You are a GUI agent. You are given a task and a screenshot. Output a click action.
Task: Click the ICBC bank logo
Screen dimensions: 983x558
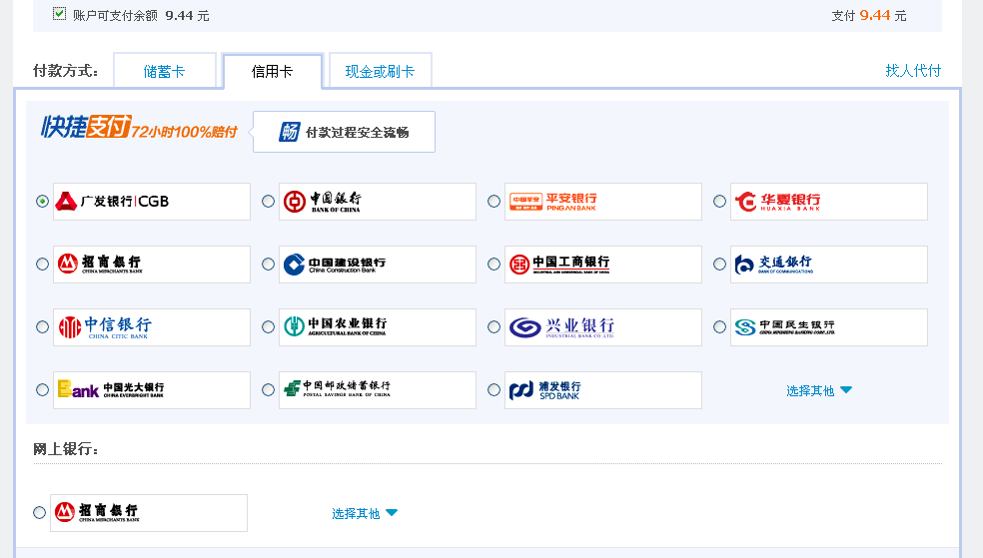602,265
